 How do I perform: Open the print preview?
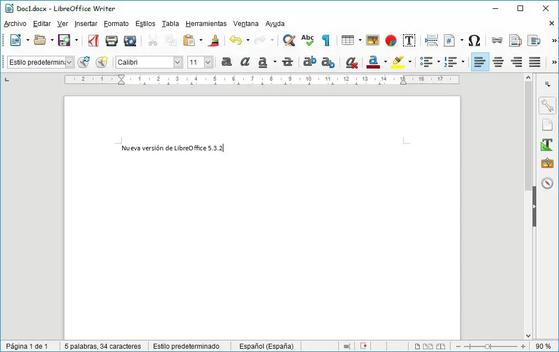(130, 41)
